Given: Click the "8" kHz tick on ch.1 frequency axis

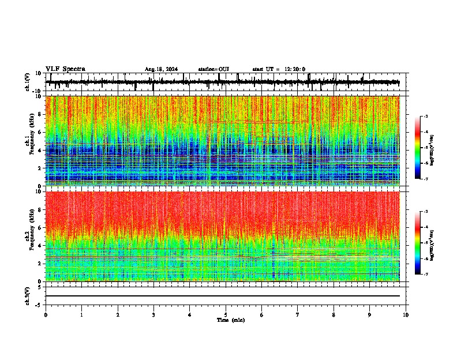Looking at the screenshot, I should tap(40, 114).
